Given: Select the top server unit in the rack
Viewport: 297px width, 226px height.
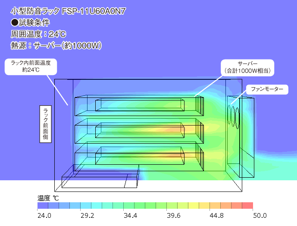Looking at the screenshot, I should coord(139,106).
